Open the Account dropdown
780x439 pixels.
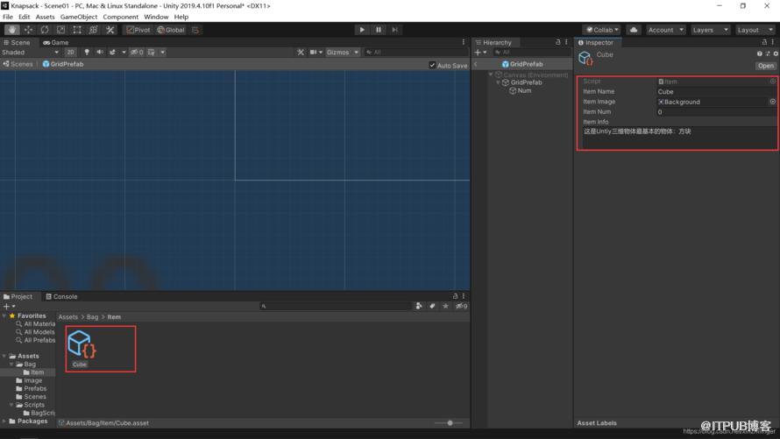(x=665, y=30)
